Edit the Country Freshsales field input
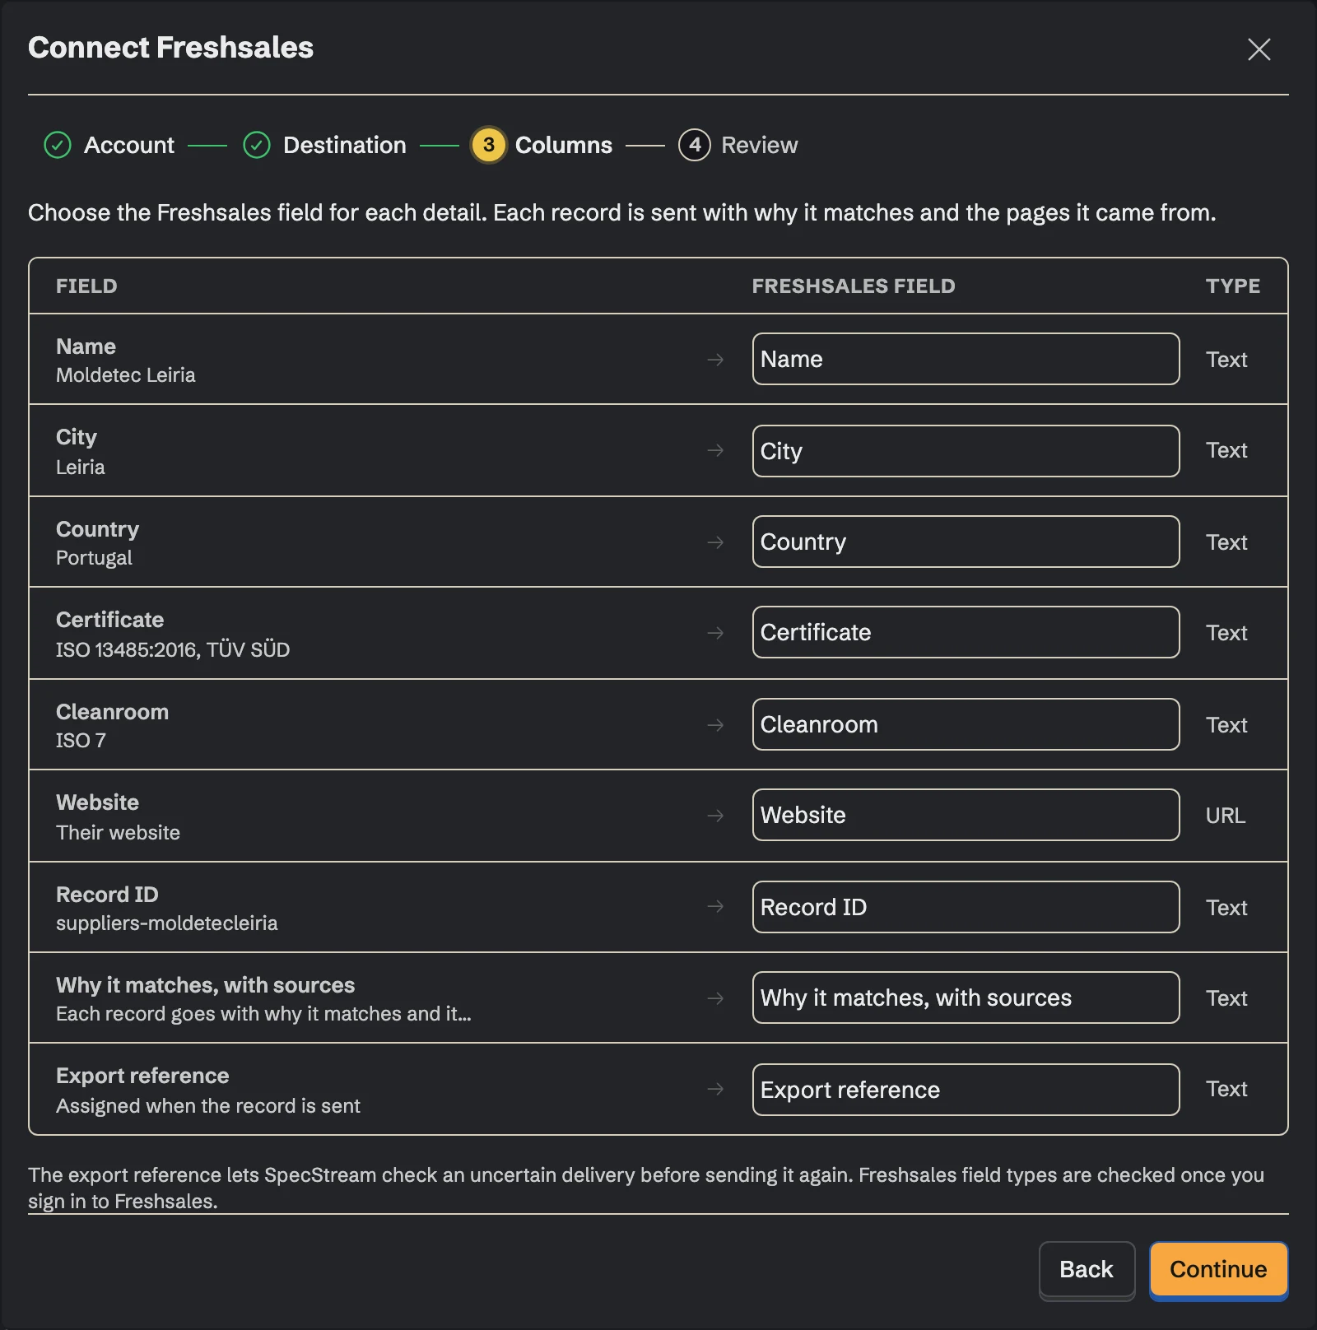This screenshot has width=1317, height=1330. 966,542
